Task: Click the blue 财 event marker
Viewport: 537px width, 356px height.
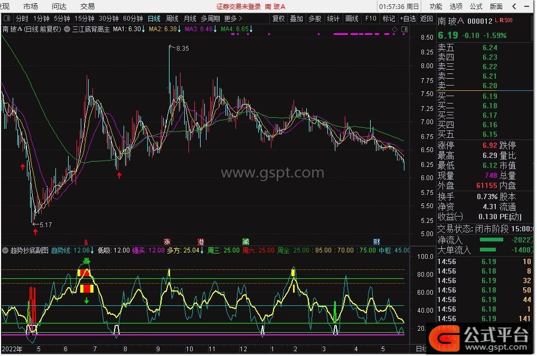Action: tap(376, 241)
